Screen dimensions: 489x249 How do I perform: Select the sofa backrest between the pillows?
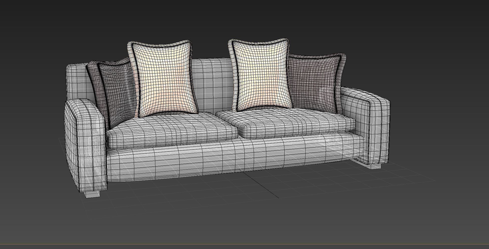(x=213, y=85)
